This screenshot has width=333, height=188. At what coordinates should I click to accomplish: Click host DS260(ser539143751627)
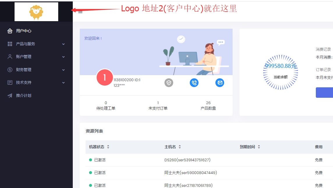pyautogui.click(x=187, y=160)
